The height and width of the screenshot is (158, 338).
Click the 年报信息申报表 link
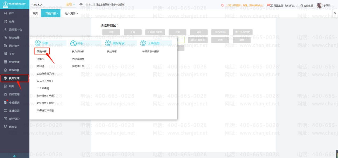(x=150, y=52)
